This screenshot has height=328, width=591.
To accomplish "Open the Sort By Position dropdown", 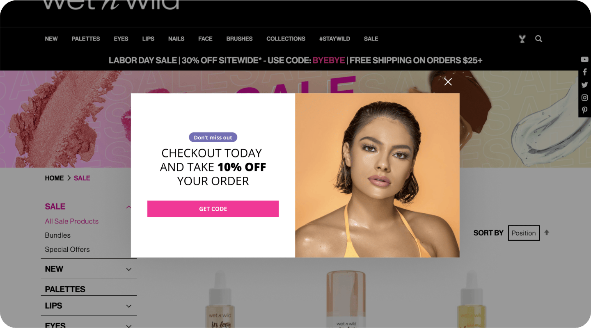I will [524, 233].
